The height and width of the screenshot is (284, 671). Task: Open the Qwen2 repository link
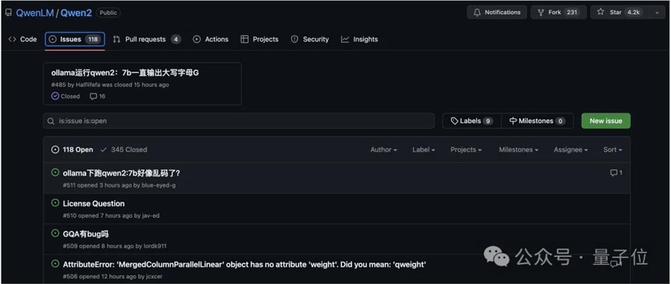click(x=76, y=13)
